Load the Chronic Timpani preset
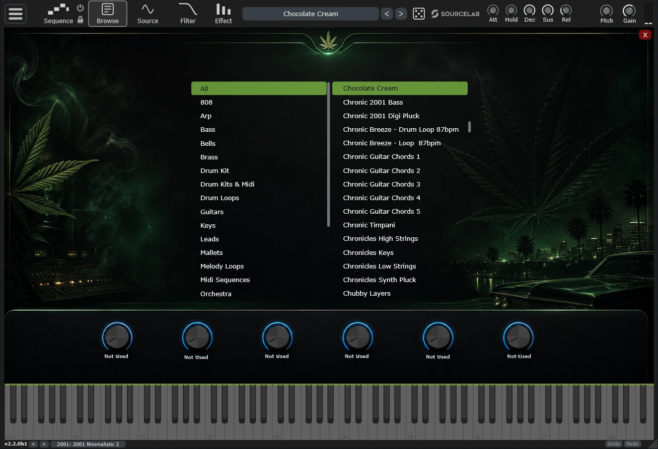 [400, 225]
